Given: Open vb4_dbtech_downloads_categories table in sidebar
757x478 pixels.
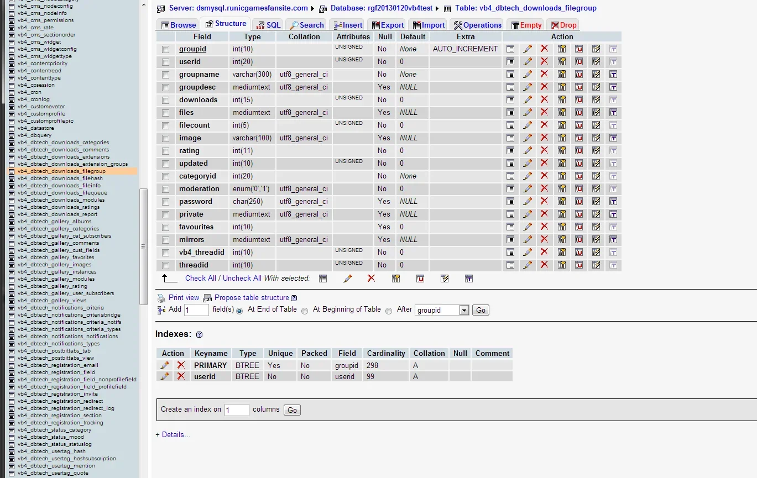Looking at the screenshot, I should (63, 143).
